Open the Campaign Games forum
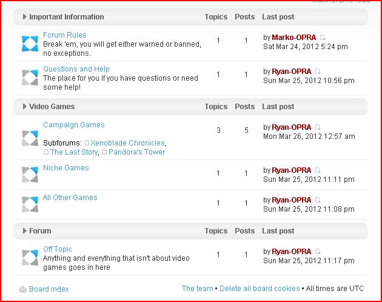Viewport: 382px width, 302px height. 74,125
